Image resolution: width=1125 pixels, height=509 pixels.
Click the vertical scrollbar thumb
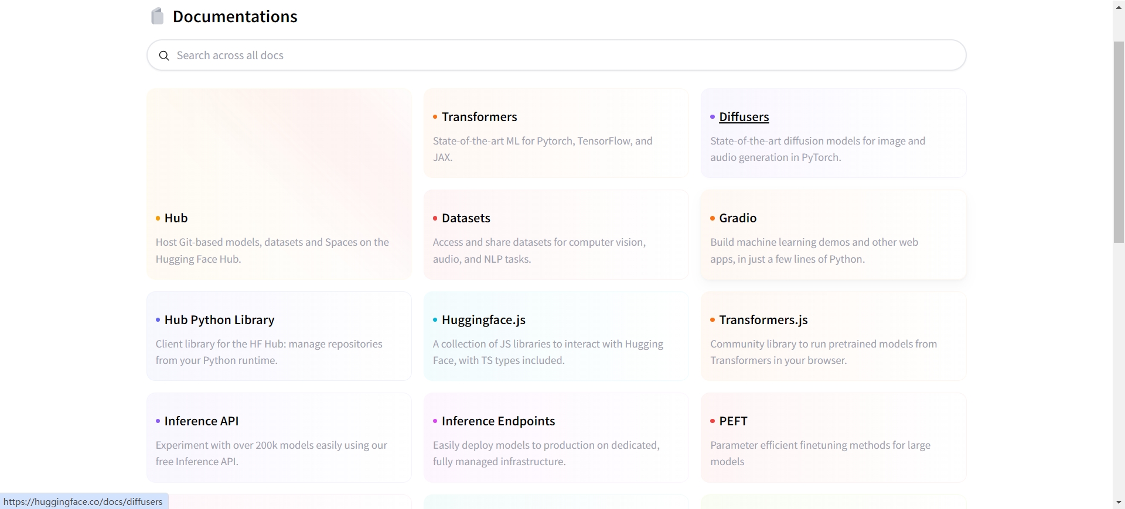(x=1119, y=142)
